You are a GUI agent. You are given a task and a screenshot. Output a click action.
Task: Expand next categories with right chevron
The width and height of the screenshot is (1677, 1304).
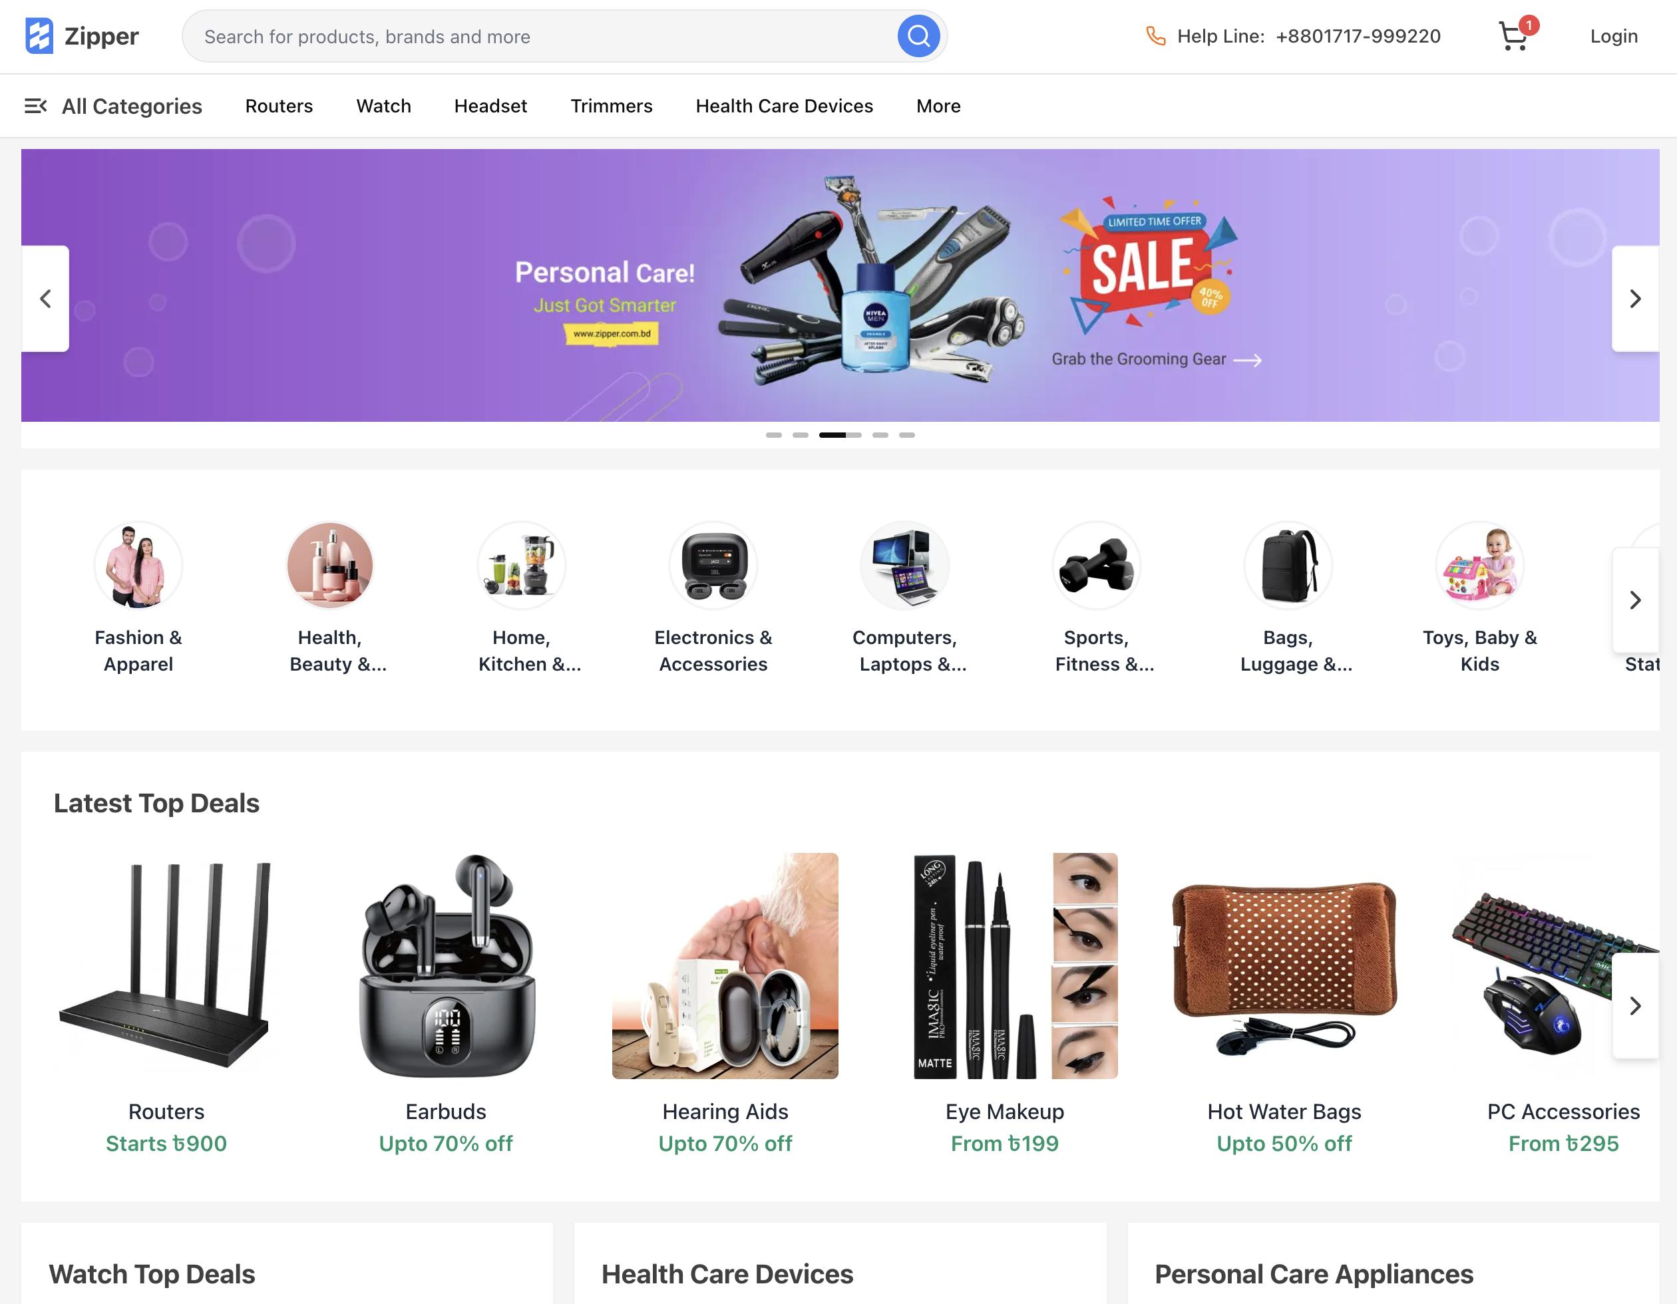coord(1635,600)
